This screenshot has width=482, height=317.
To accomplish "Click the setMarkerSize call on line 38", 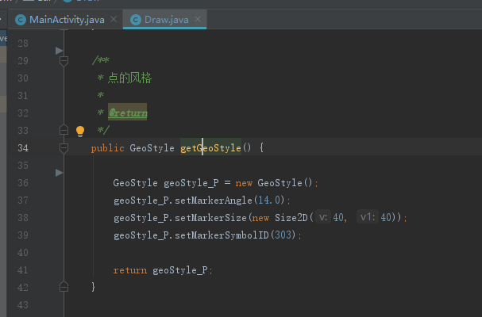I will (x=210, y=218).
